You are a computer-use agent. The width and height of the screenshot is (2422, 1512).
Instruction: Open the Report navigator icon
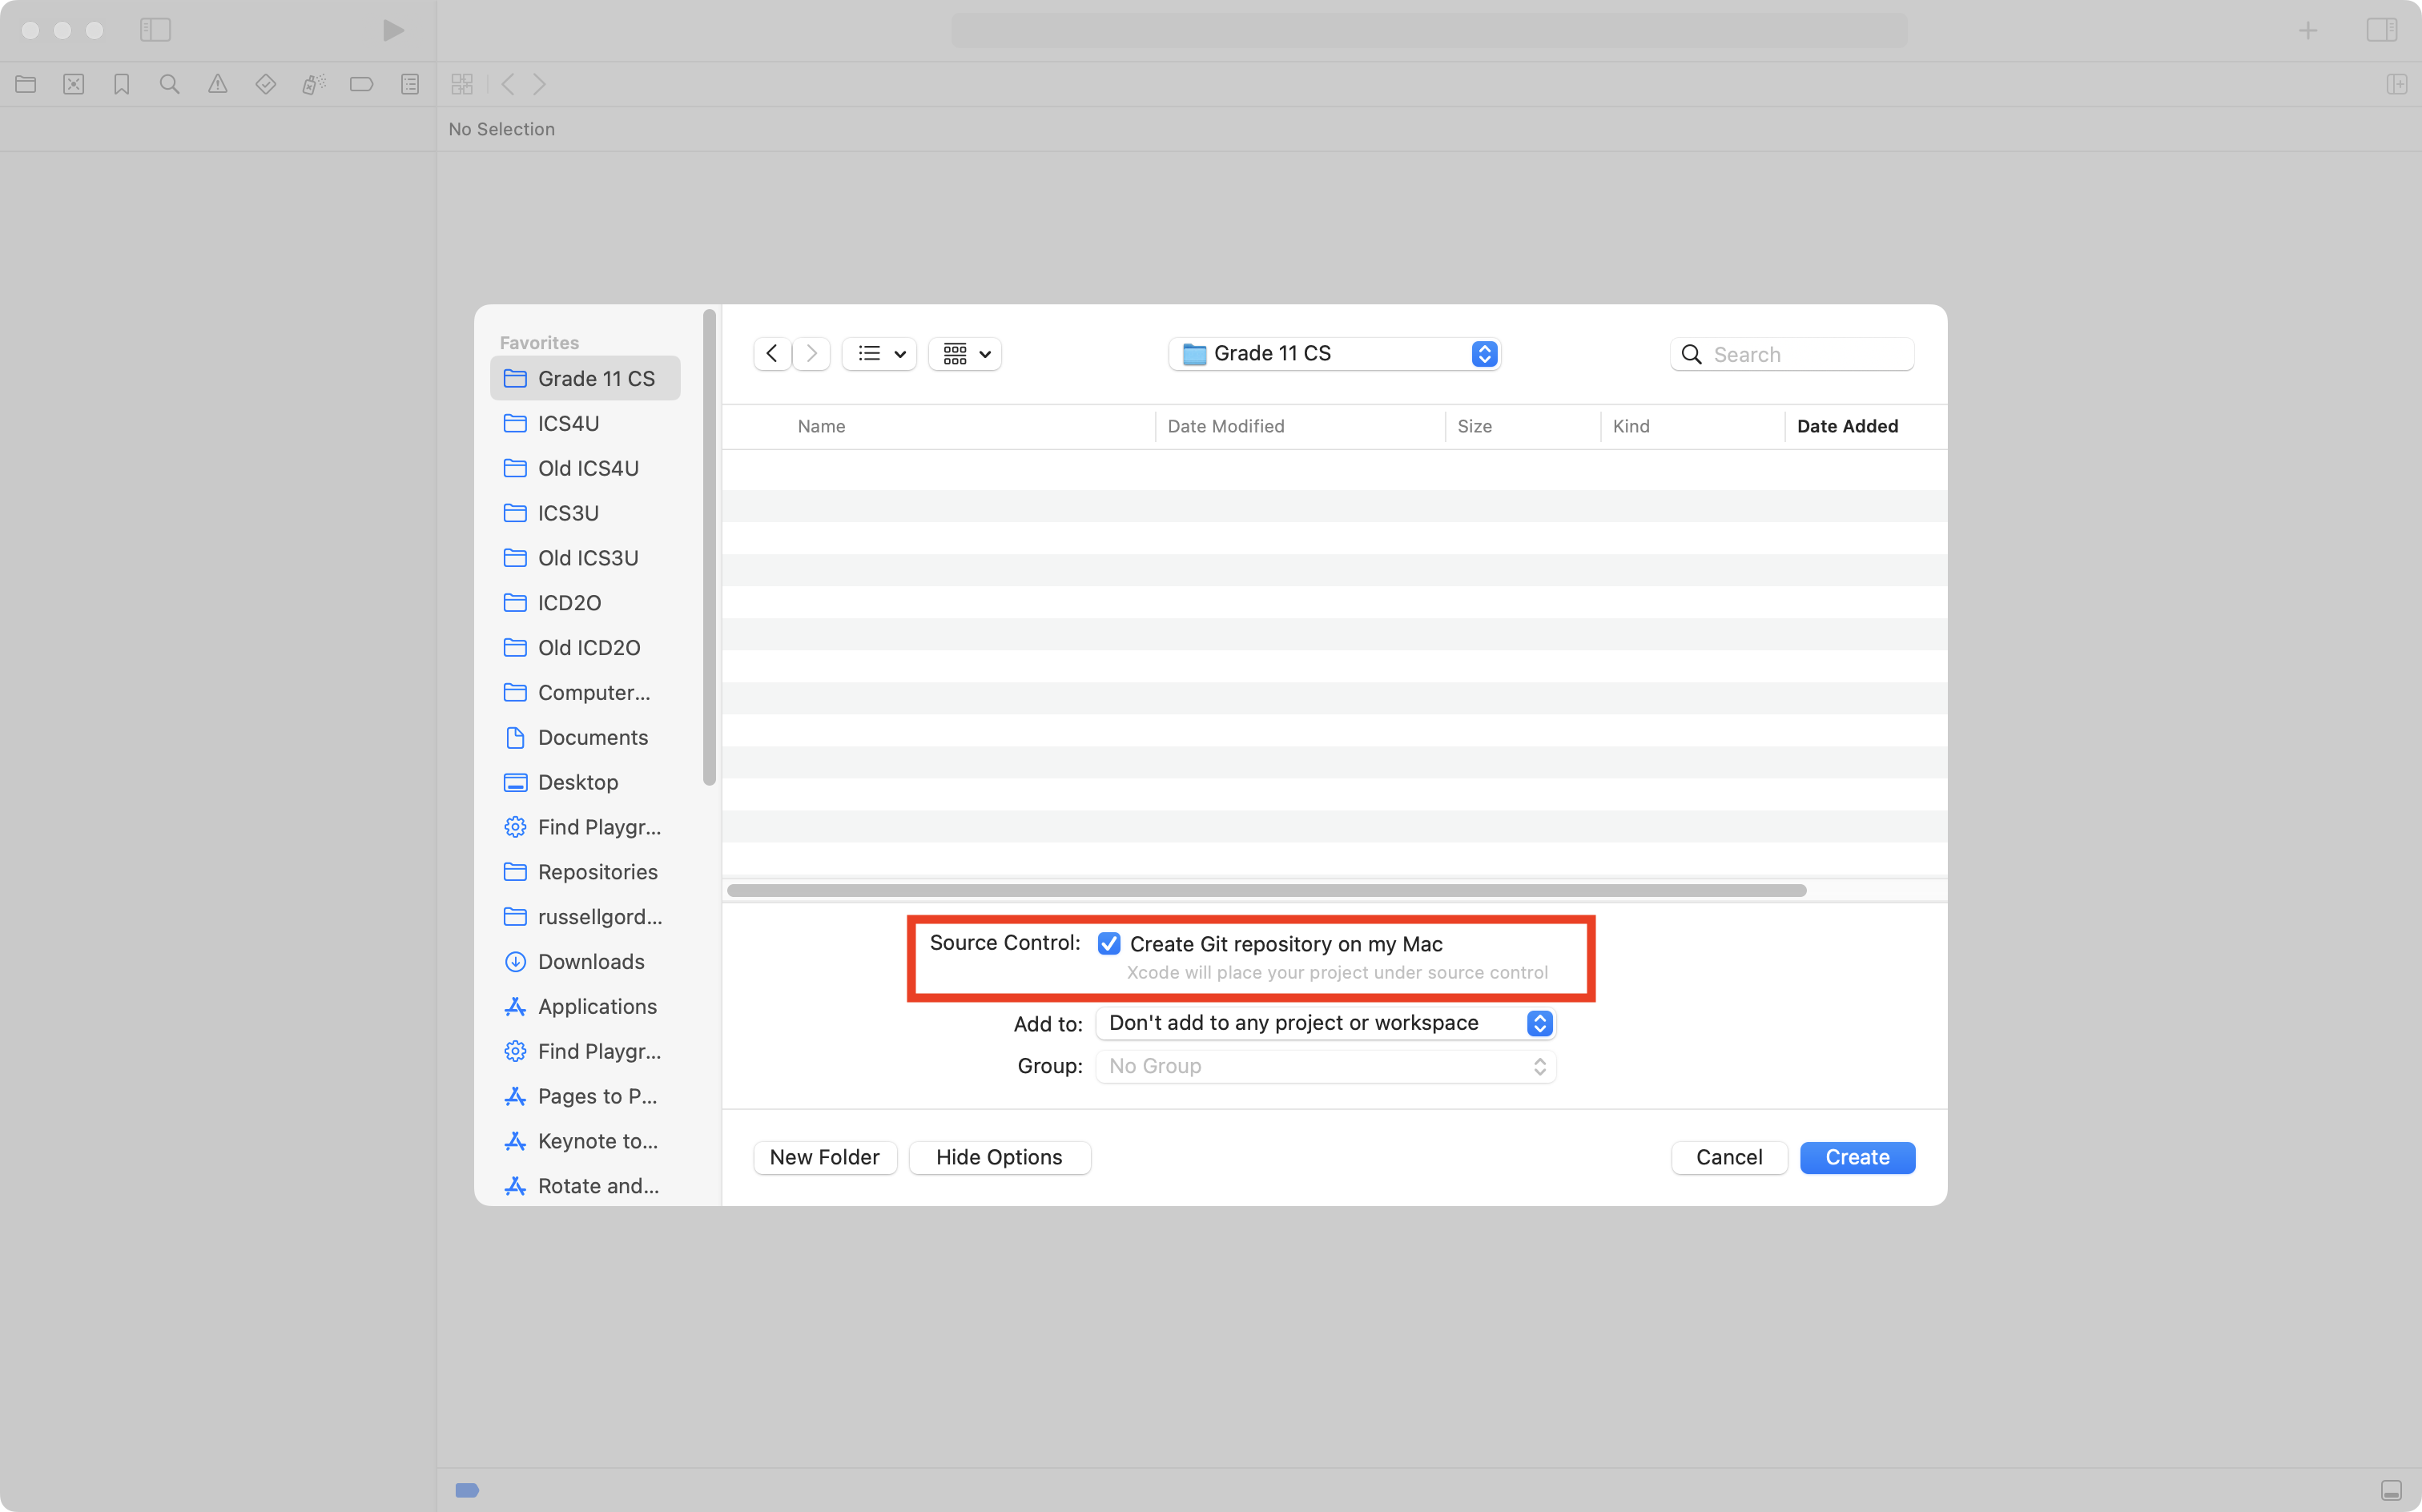pos(410,85)
